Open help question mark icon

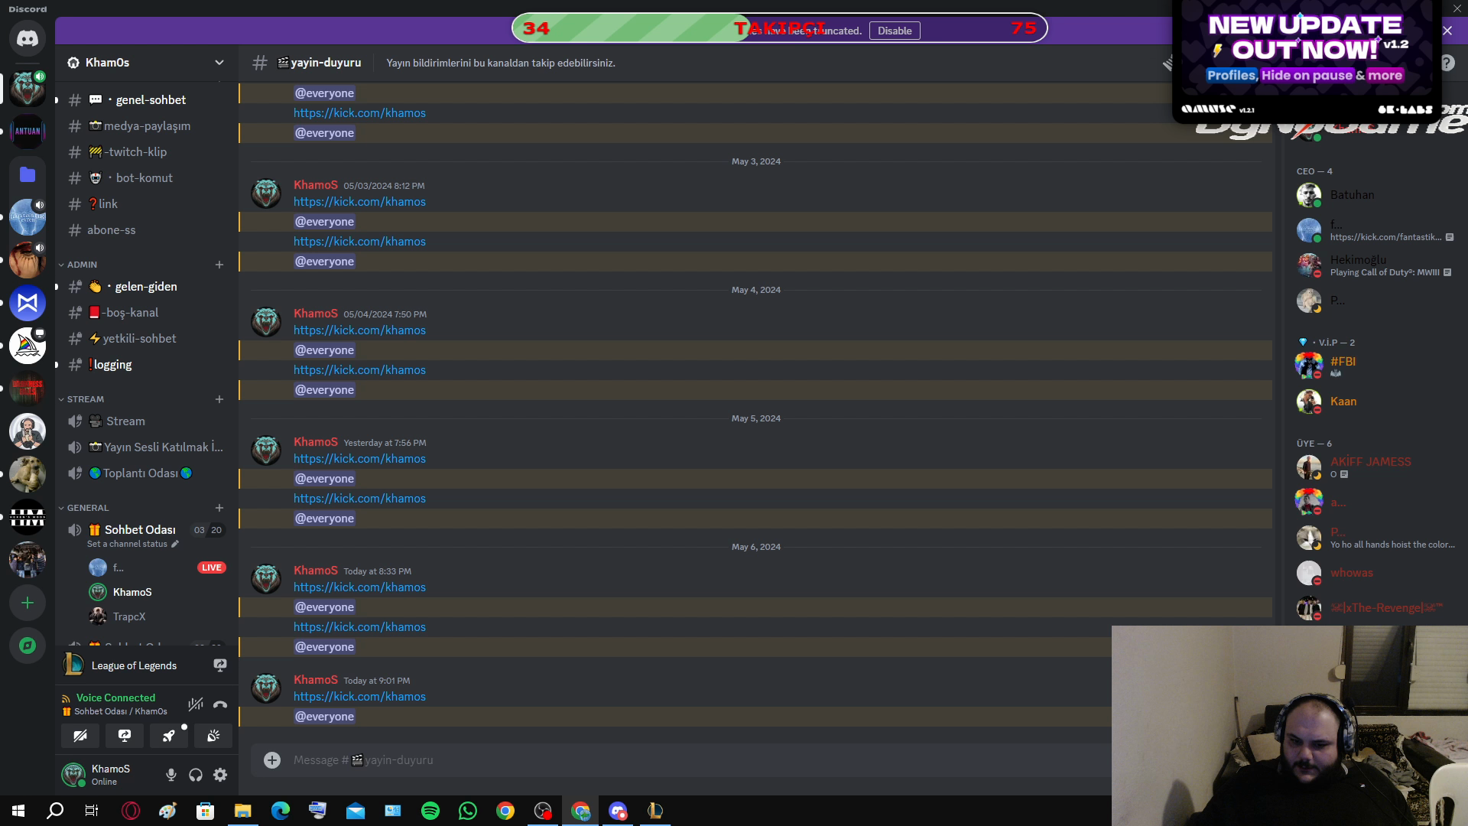pos(1447,63)
